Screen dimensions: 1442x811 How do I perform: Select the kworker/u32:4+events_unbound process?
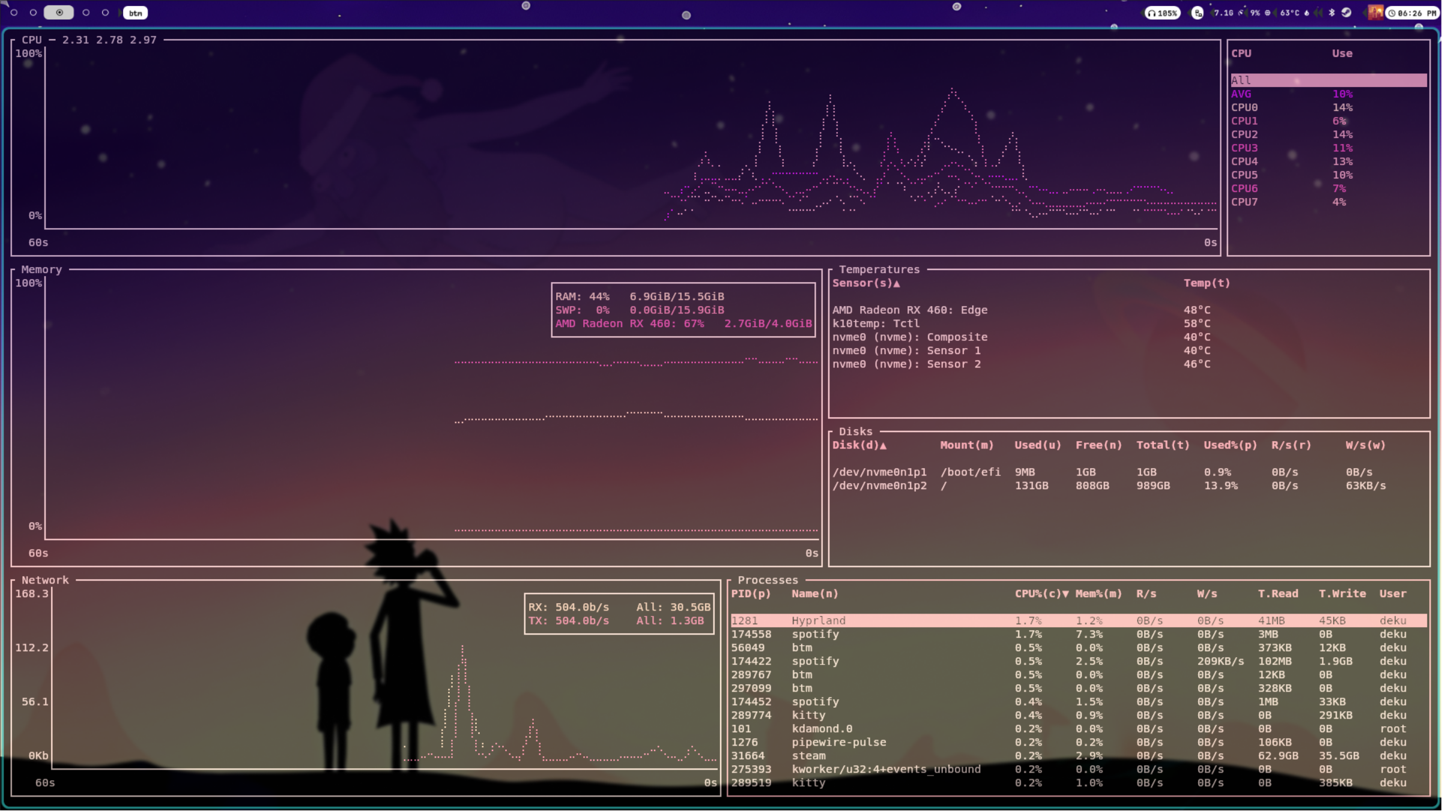coord(1079,770)
